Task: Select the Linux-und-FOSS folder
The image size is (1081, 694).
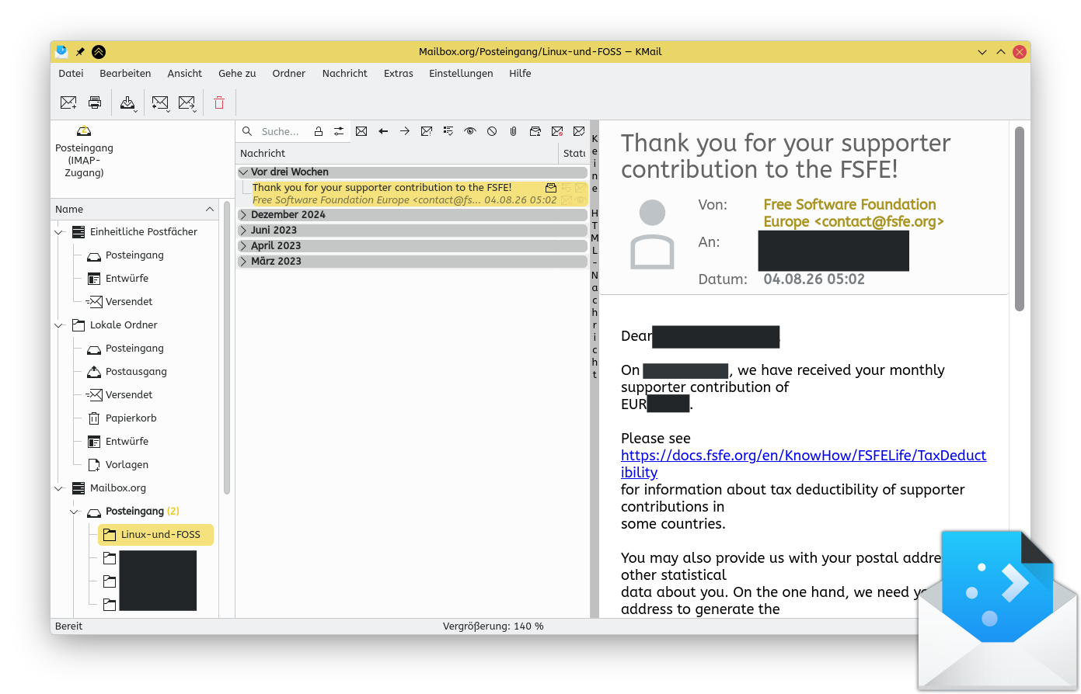Action: click(155, 535)
